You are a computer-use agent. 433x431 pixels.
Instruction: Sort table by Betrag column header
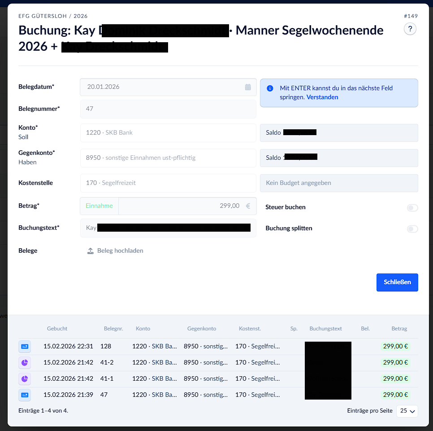[x=399, y=329]
